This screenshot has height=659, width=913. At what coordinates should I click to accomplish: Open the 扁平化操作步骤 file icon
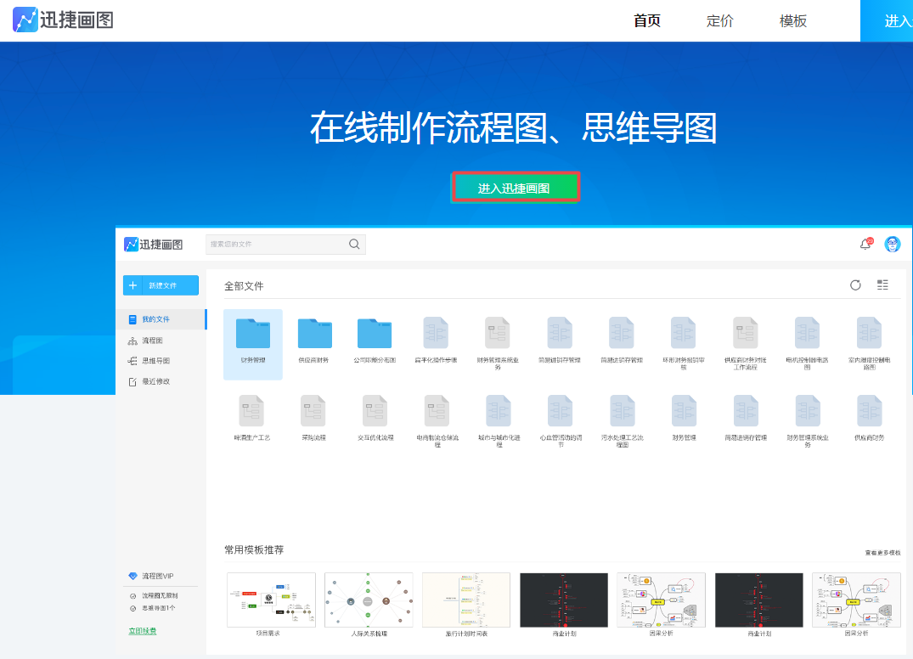(x=437, y=333)
